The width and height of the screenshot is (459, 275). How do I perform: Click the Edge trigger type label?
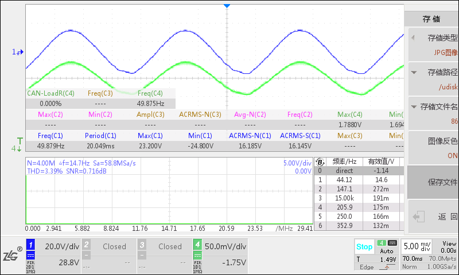[x=367, y=267]
